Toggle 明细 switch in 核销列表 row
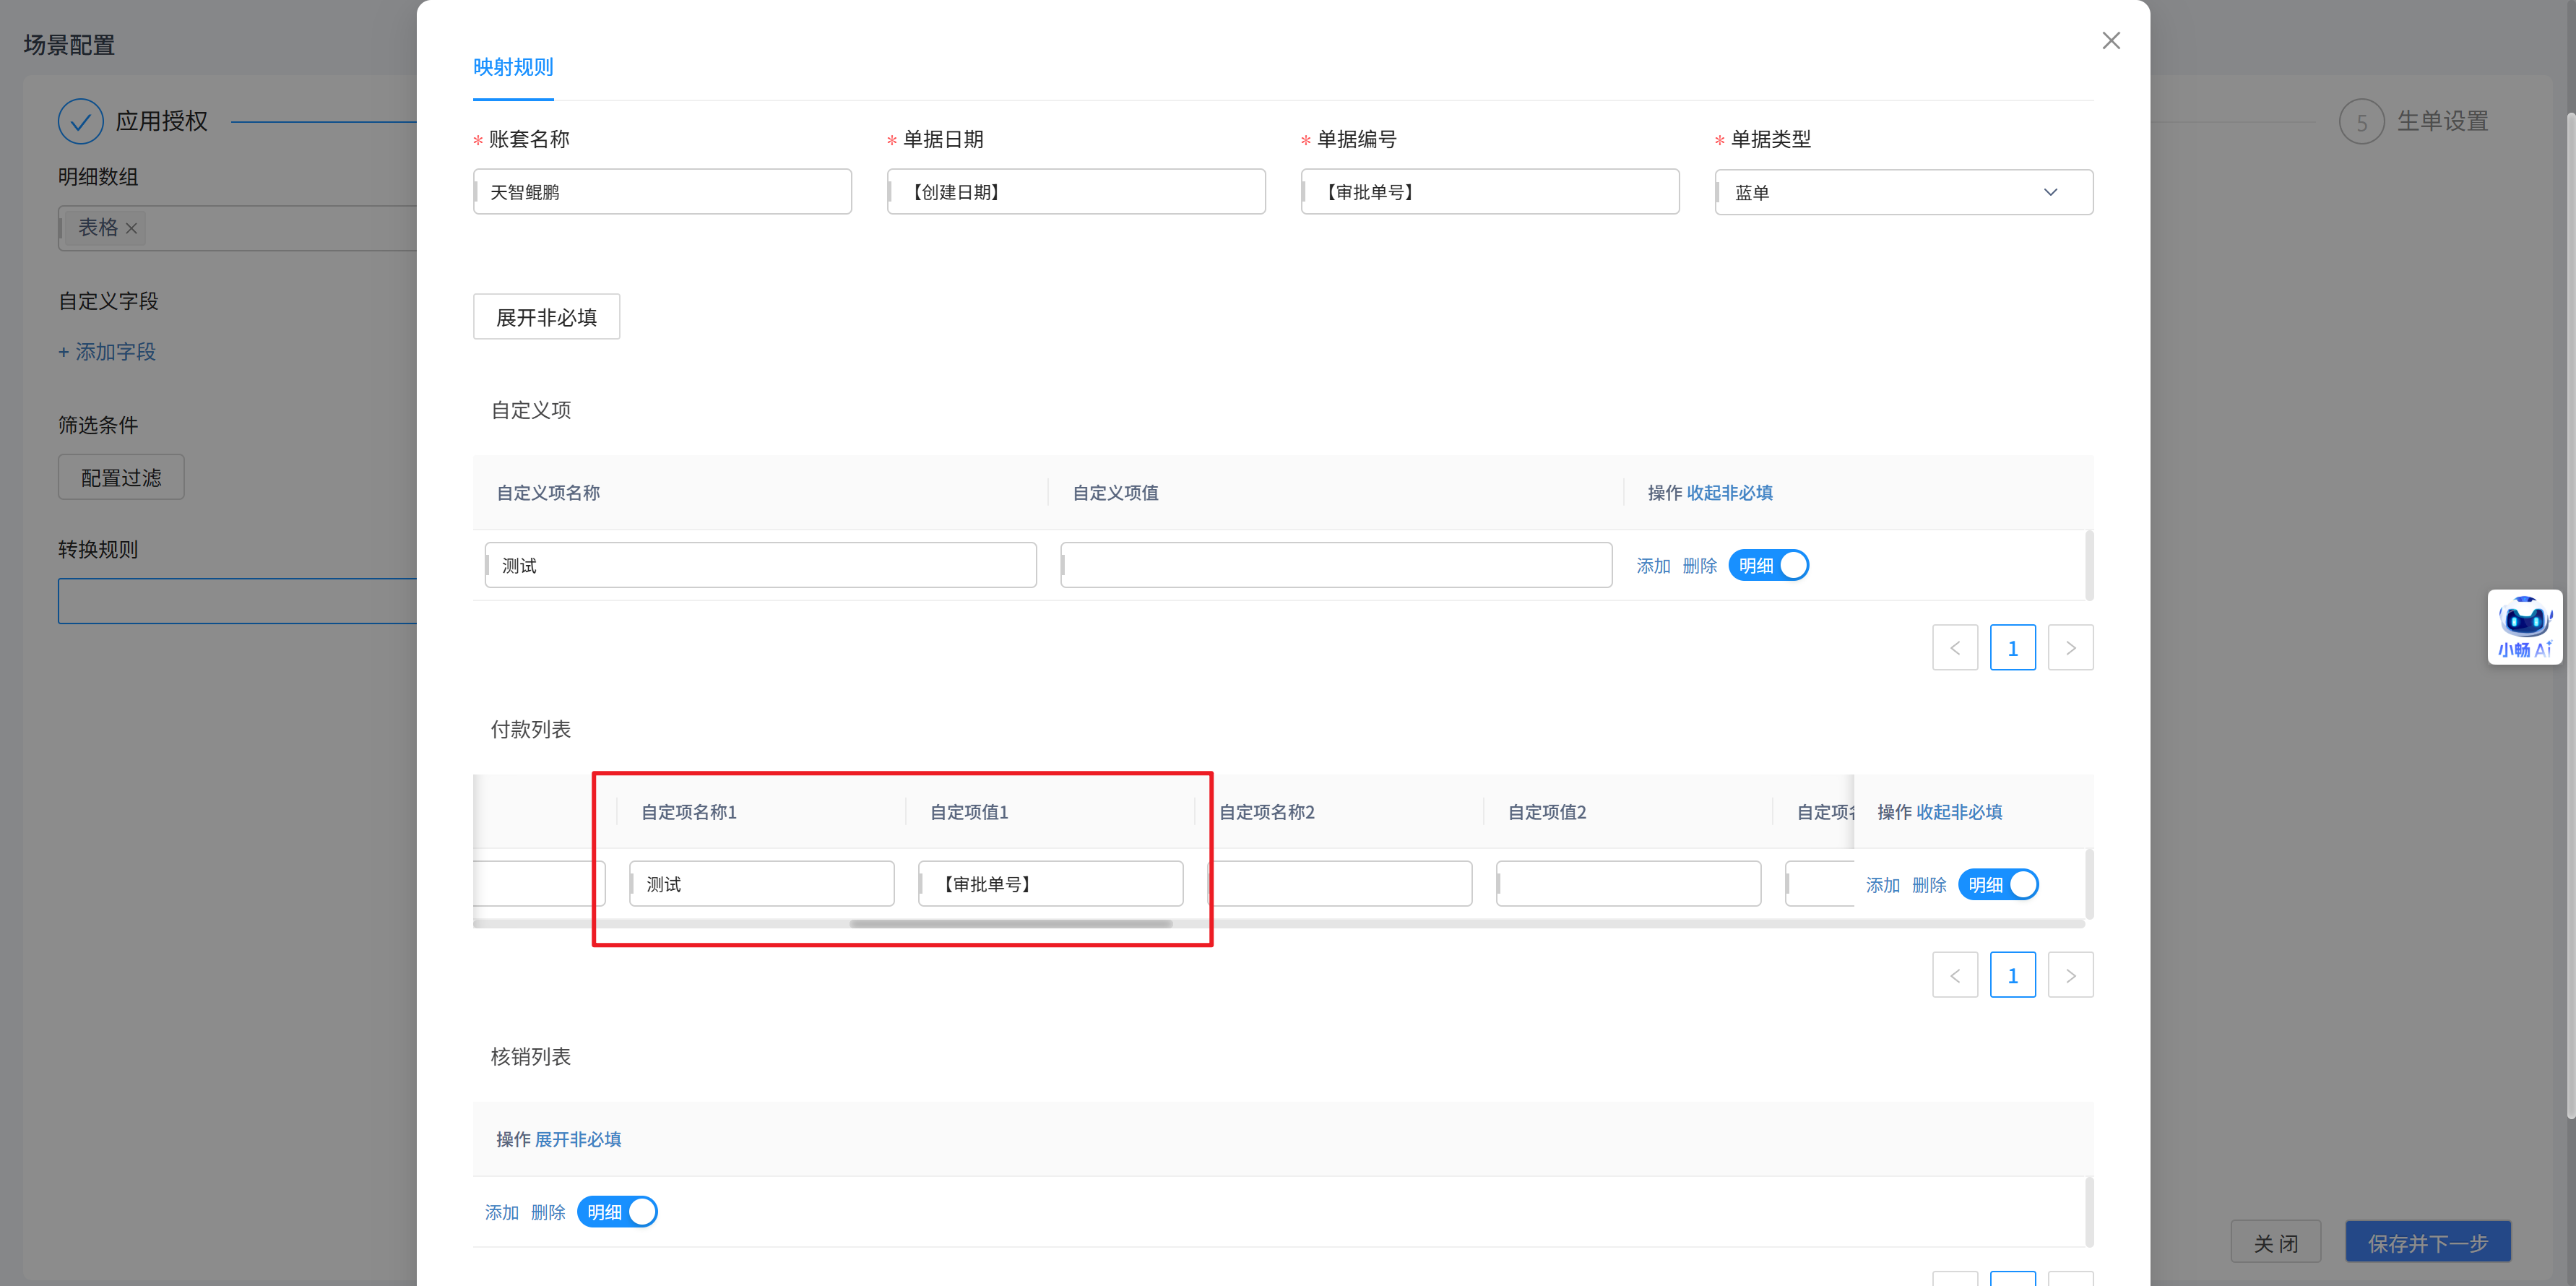The image size is (2576, 1286). tap(617, 1212)
